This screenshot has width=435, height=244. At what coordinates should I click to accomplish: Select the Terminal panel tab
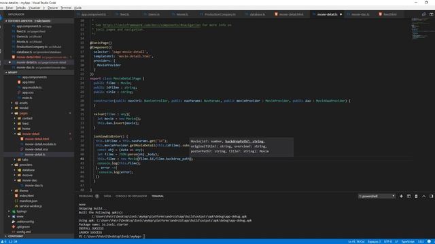tap(158, 196)
